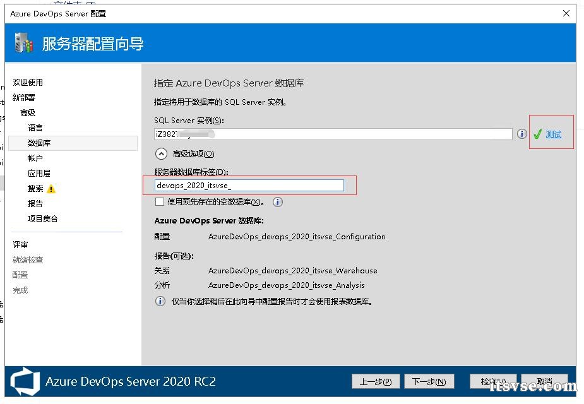
Task: Click the 服务器数据库标签(D) label
Action: (x=191, y=172)
